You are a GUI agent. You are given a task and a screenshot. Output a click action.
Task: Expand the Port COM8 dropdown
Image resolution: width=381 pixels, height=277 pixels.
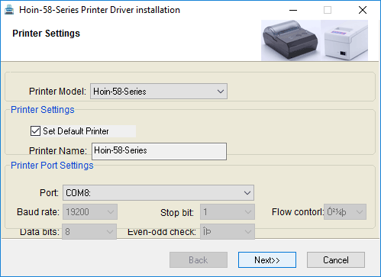(158, 193)
